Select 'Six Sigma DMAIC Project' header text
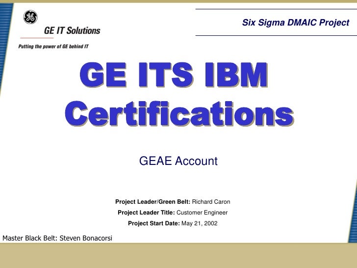 coord(296,23)
